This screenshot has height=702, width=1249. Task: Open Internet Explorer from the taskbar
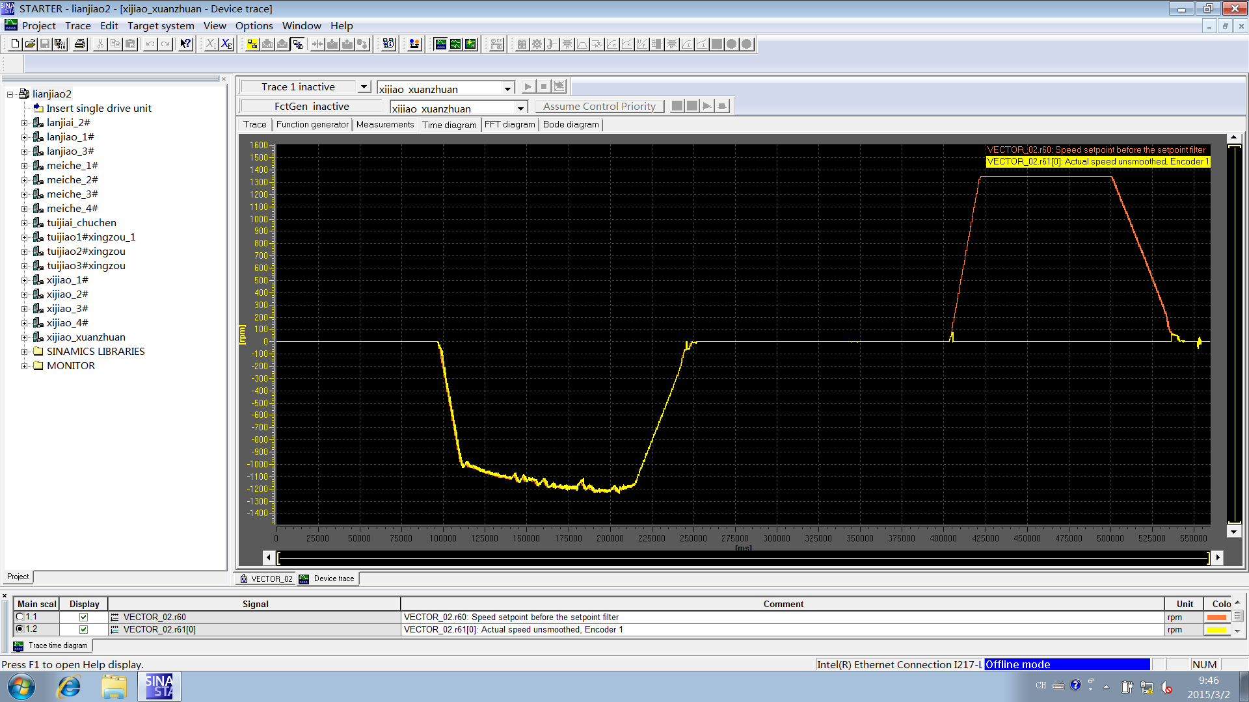pyautogui.click(x=68, y=686)
